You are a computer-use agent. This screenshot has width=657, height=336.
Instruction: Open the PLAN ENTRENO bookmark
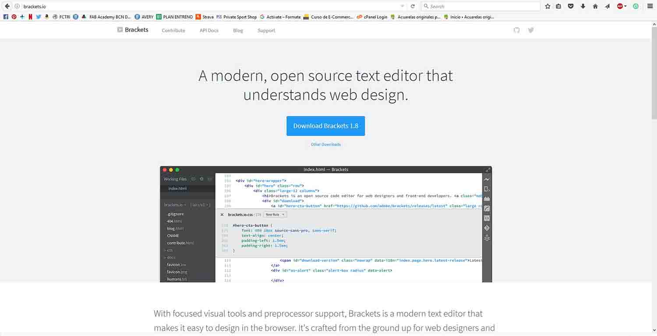click(x=174, y=17)
